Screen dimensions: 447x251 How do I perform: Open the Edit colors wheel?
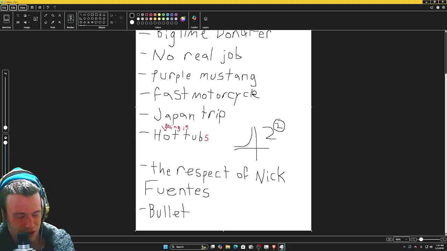coord(183,19)
